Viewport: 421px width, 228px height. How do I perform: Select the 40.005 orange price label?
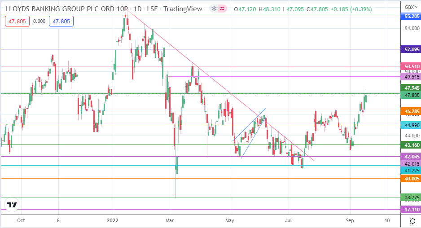(411, 179)
